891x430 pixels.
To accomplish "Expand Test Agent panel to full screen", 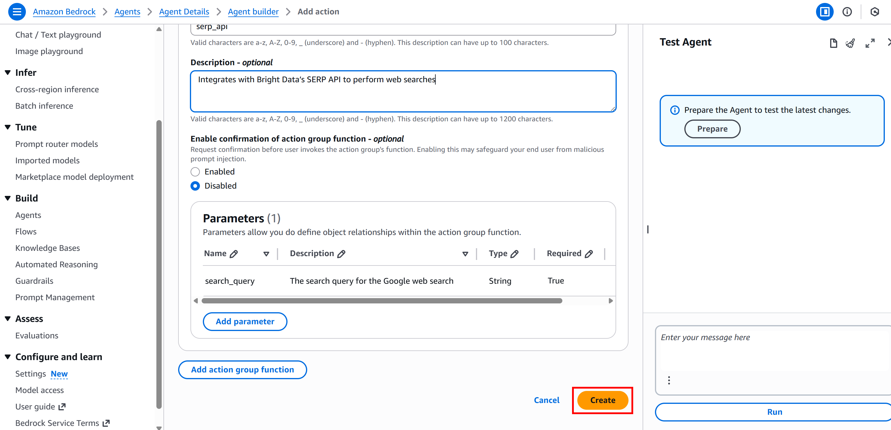I will pyautogui.click(x=870, y=43).
